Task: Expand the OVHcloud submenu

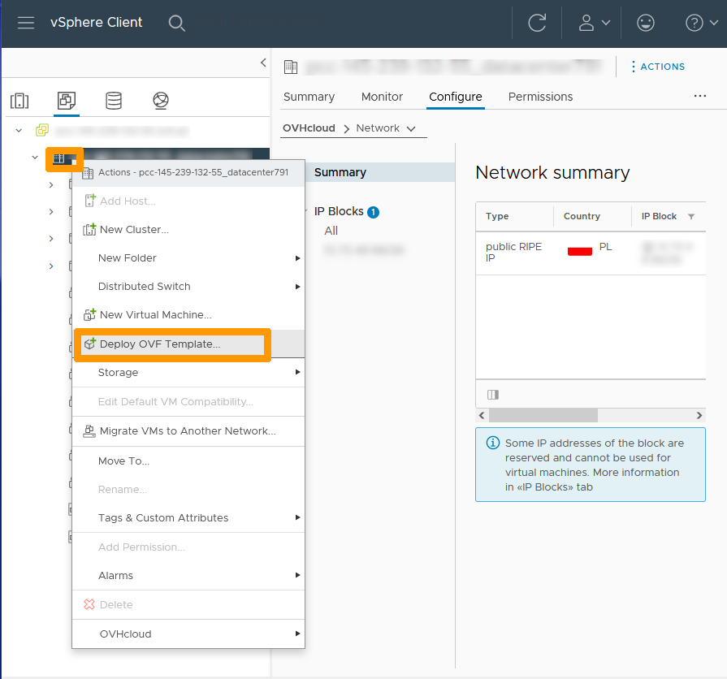Action: [x=188, y=634]
